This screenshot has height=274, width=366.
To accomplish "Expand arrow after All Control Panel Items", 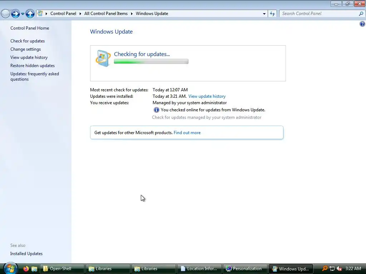I will (x=132, y=14).
